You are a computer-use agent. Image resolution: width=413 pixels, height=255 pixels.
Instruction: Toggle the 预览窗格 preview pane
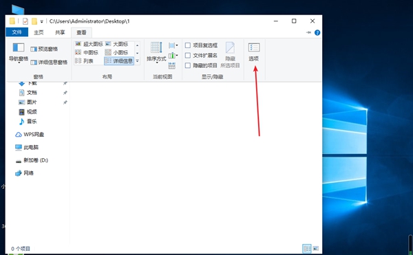(x=44, y=49)
